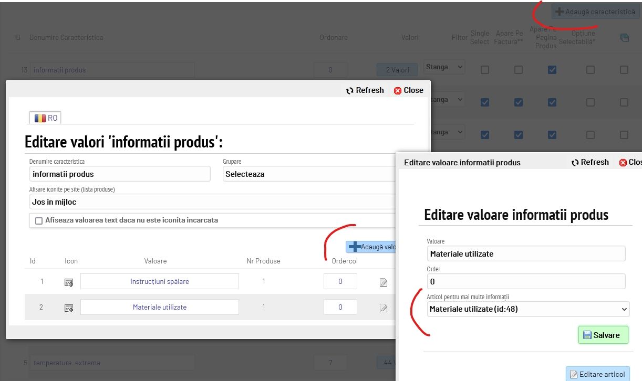
Task: Edit Valoare field containing Materiale utilizate
Action: click(526, 253)
